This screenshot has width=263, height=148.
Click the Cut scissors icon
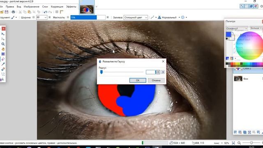(20, 12)
